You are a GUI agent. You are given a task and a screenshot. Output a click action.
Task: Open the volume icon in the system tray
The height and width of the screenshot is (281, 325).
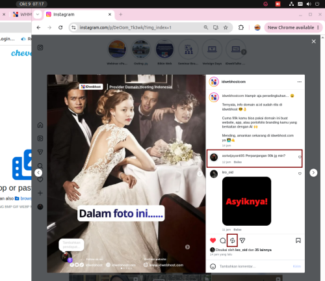coord(309,4)
